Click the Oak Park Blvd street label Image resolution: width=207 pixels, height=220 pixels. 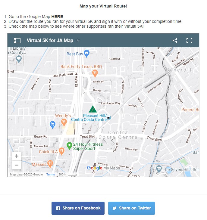pos(63,75)
